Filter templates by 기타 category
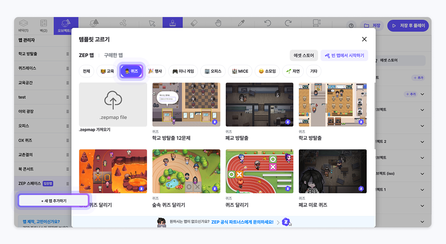Viewport: 446px width, 244px height. tap(314, 71)
